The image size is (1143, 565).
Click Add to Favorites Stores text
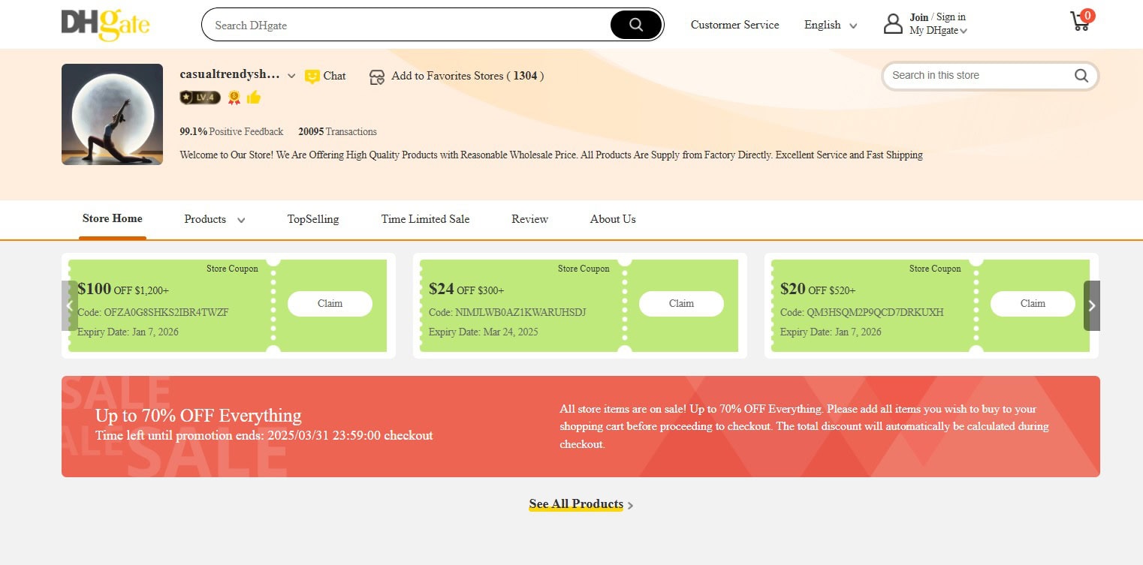click(x=467, y=76)
